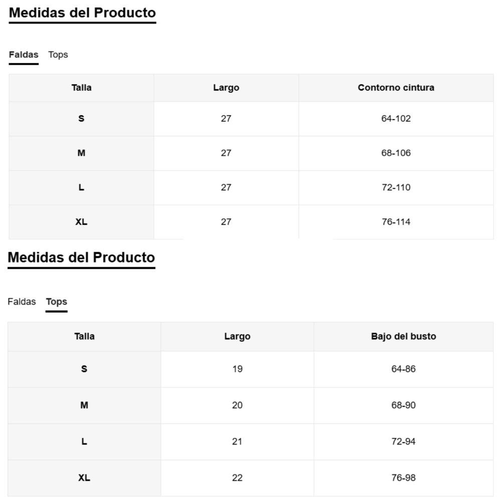Select the Bajo del busto column header
Image resolution: width=501 pixels, height=501 pixels.
[x=403, y=336]
